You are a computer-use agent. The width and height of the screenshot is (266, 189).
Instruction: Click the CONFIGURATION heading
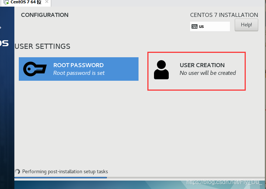(45, 15)
